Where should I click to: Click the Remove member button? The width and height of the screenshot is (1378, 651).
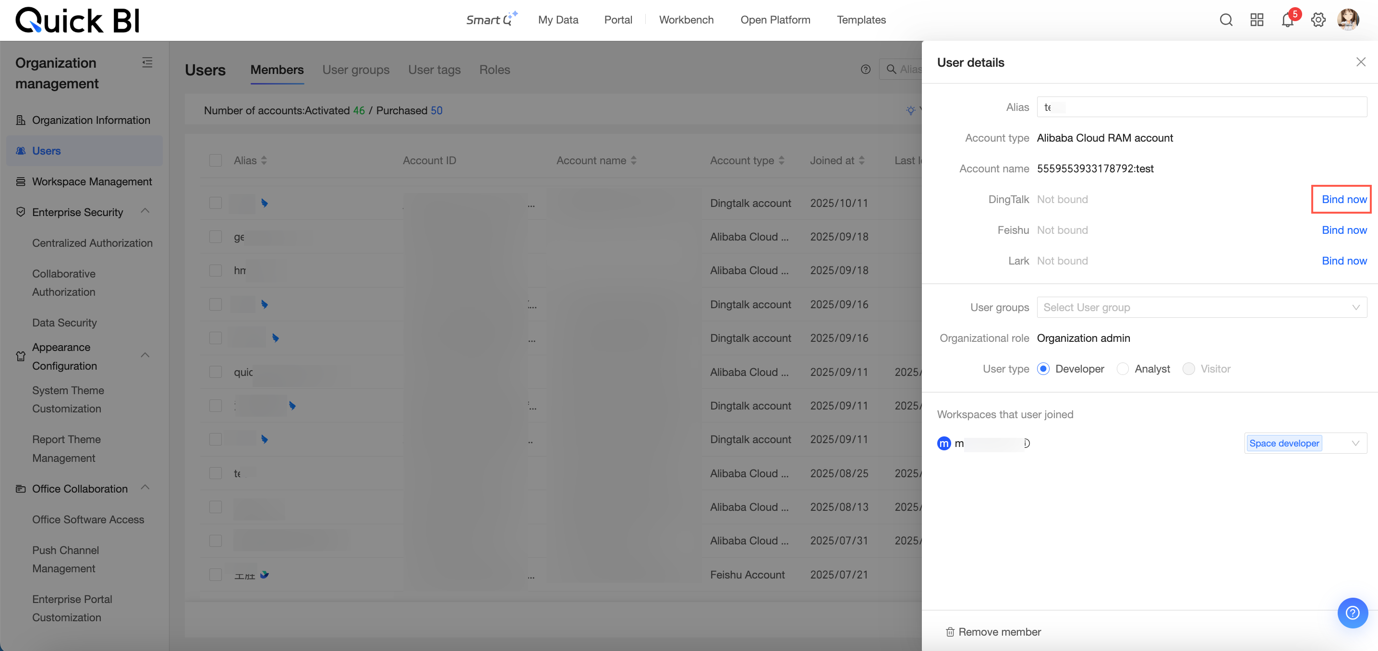993,632
